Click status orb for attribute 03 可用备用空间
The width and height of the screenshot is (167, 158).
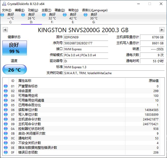(x=6, y=96)
